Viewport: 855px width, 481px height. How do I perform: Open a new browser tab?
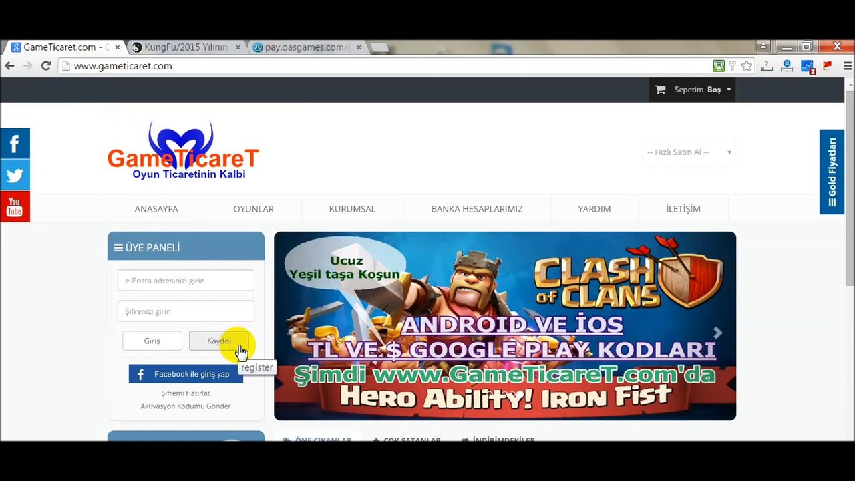pyautogui.click(x=379, y=47)
